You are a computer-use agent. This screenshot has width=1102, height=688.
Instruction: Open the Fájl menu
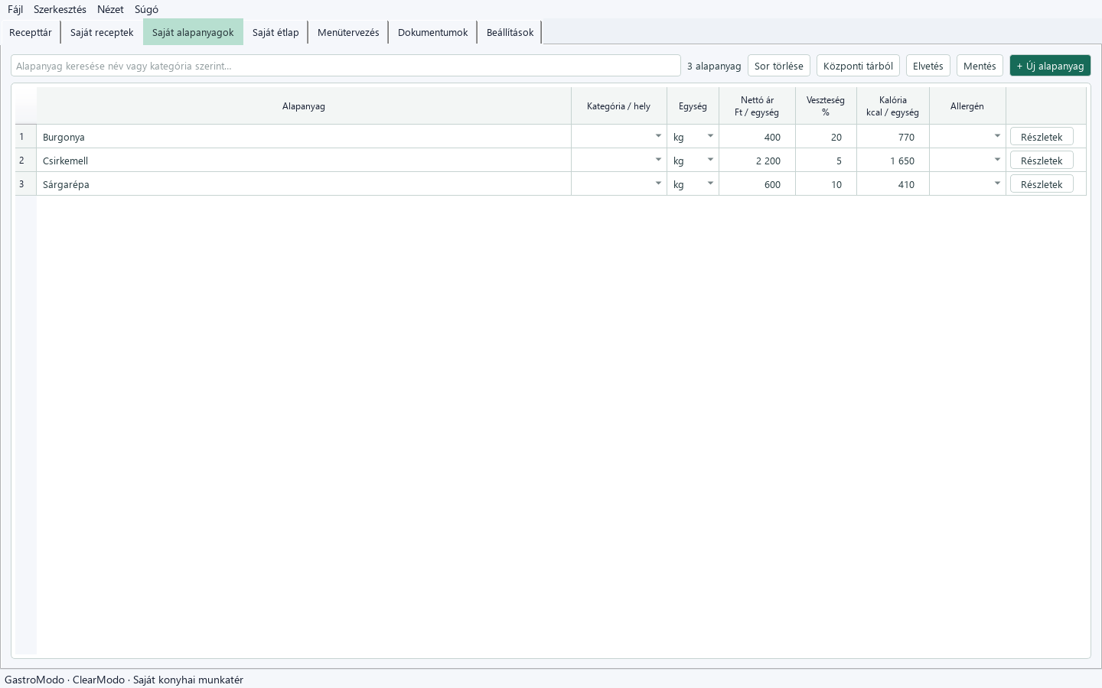[x=15, y=9]
